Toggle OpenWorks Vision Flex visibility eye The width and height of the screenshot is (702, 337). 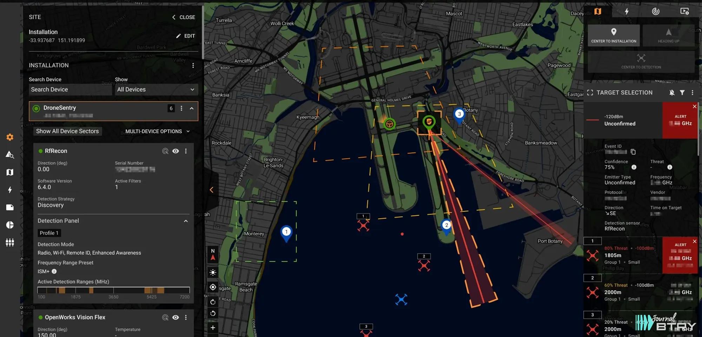click(176, 317)
